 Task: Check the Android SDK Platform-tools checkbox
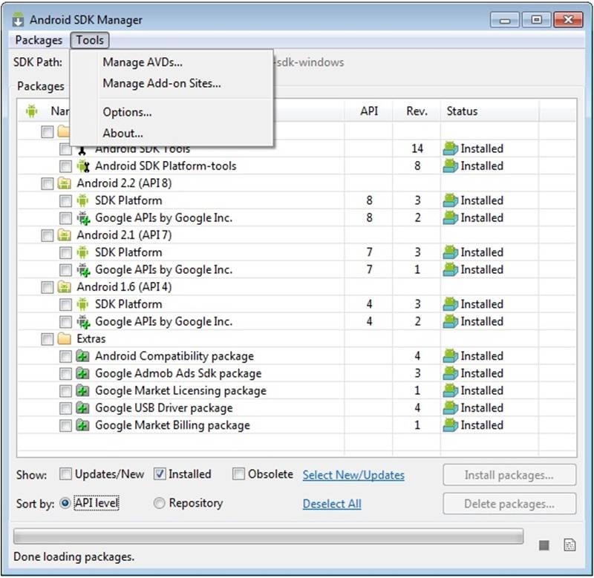point(65,166)
